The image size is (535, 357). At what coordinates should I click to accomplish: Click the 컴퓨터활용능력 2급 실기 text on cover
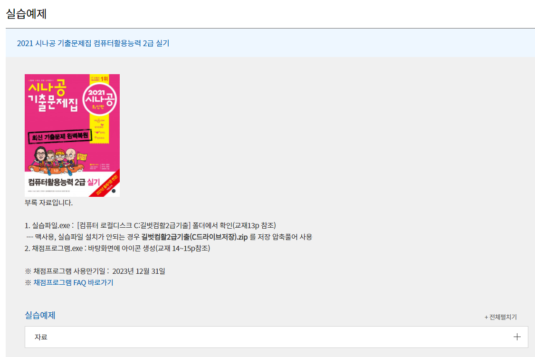click(64, 182)
